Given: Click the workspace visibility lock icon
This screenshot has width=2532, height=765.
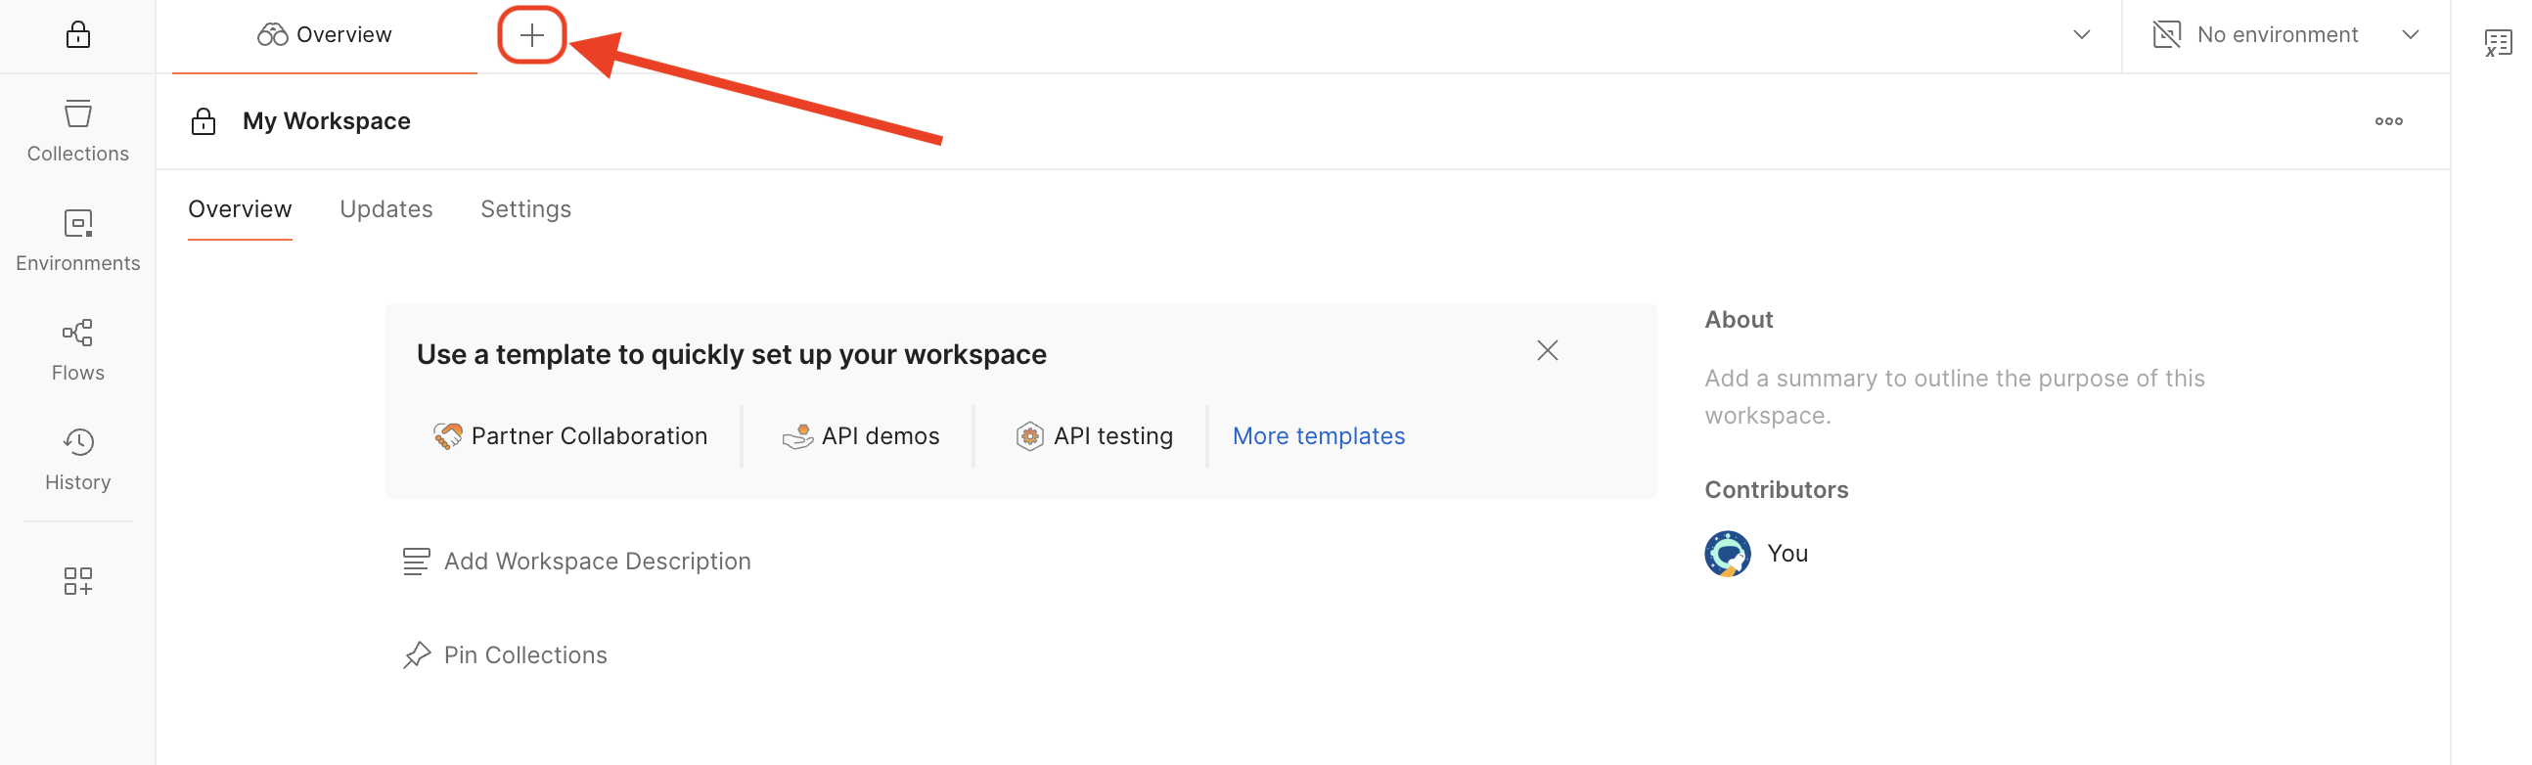Looking at the screenshot, I should click(203, 121).
